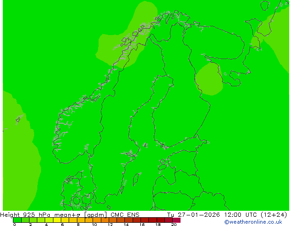Click the '[gpdm]' unit label

[x=96, y=215]
